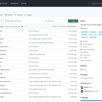Image resolution: width=102 pixels, height=102 pixels.
Task: Click the Readme book icon
Action: coord(81,41)
